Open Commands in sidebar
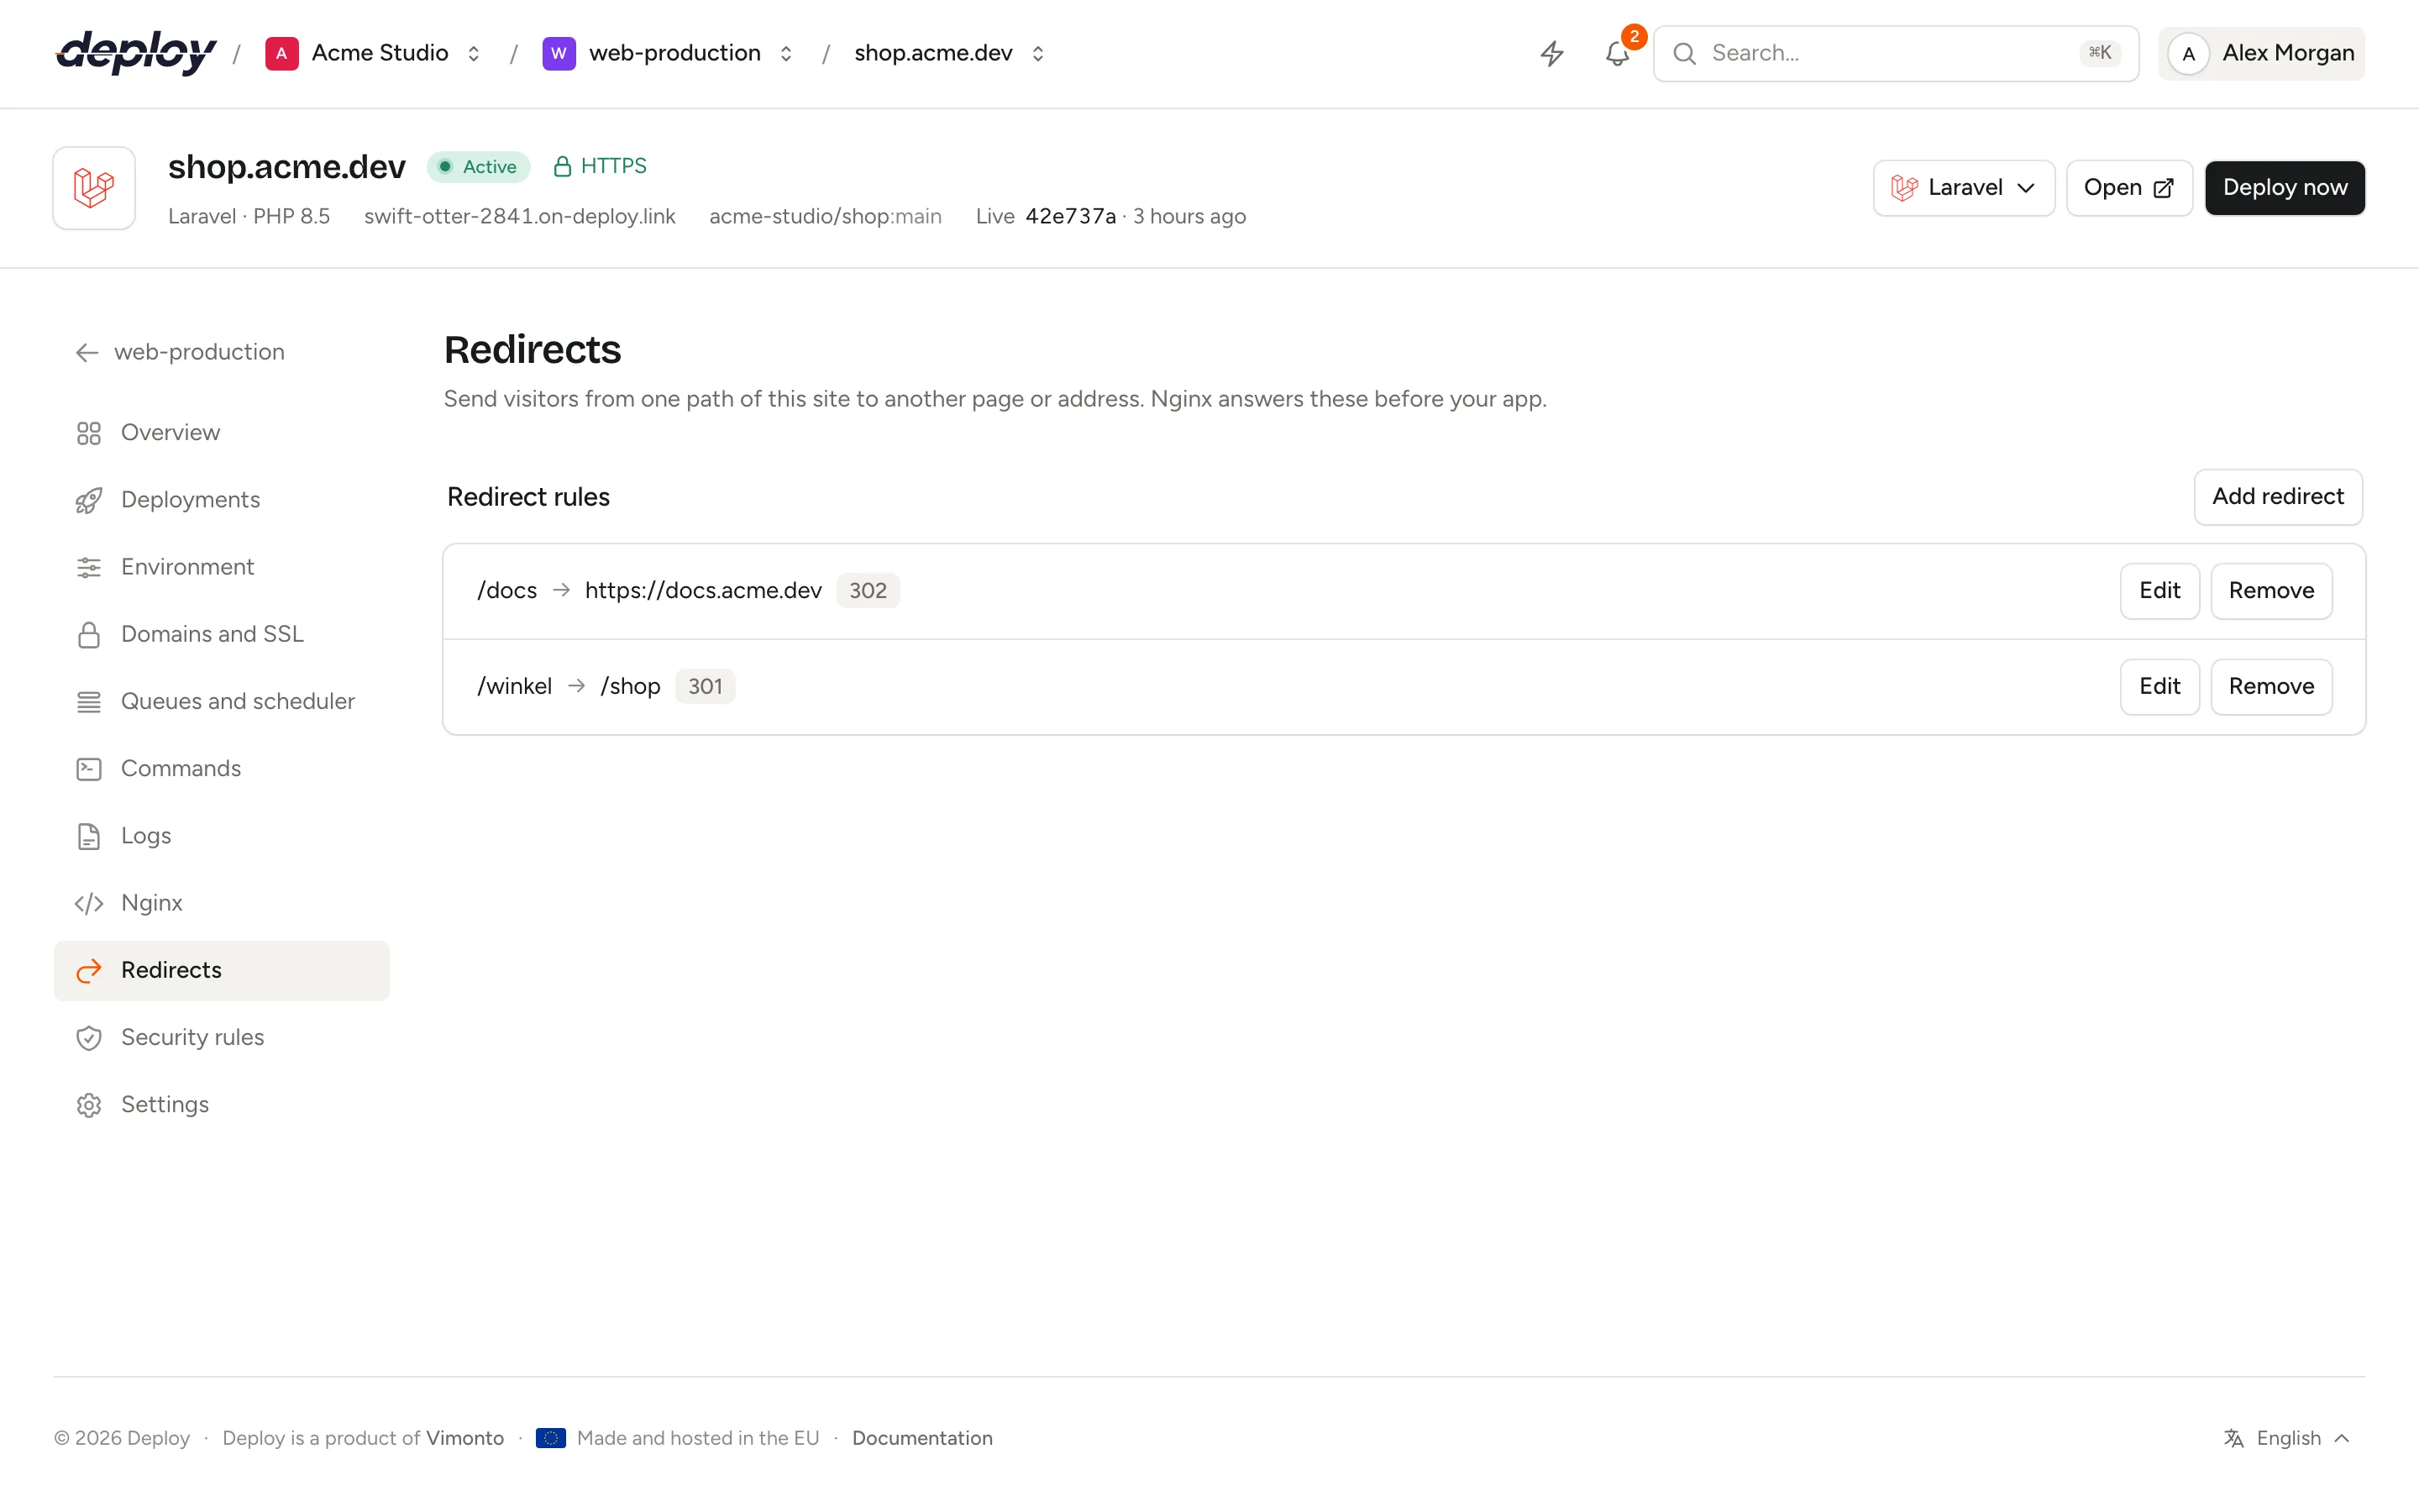This screenshot has height=1512, width=2419. tap(222, 769)
